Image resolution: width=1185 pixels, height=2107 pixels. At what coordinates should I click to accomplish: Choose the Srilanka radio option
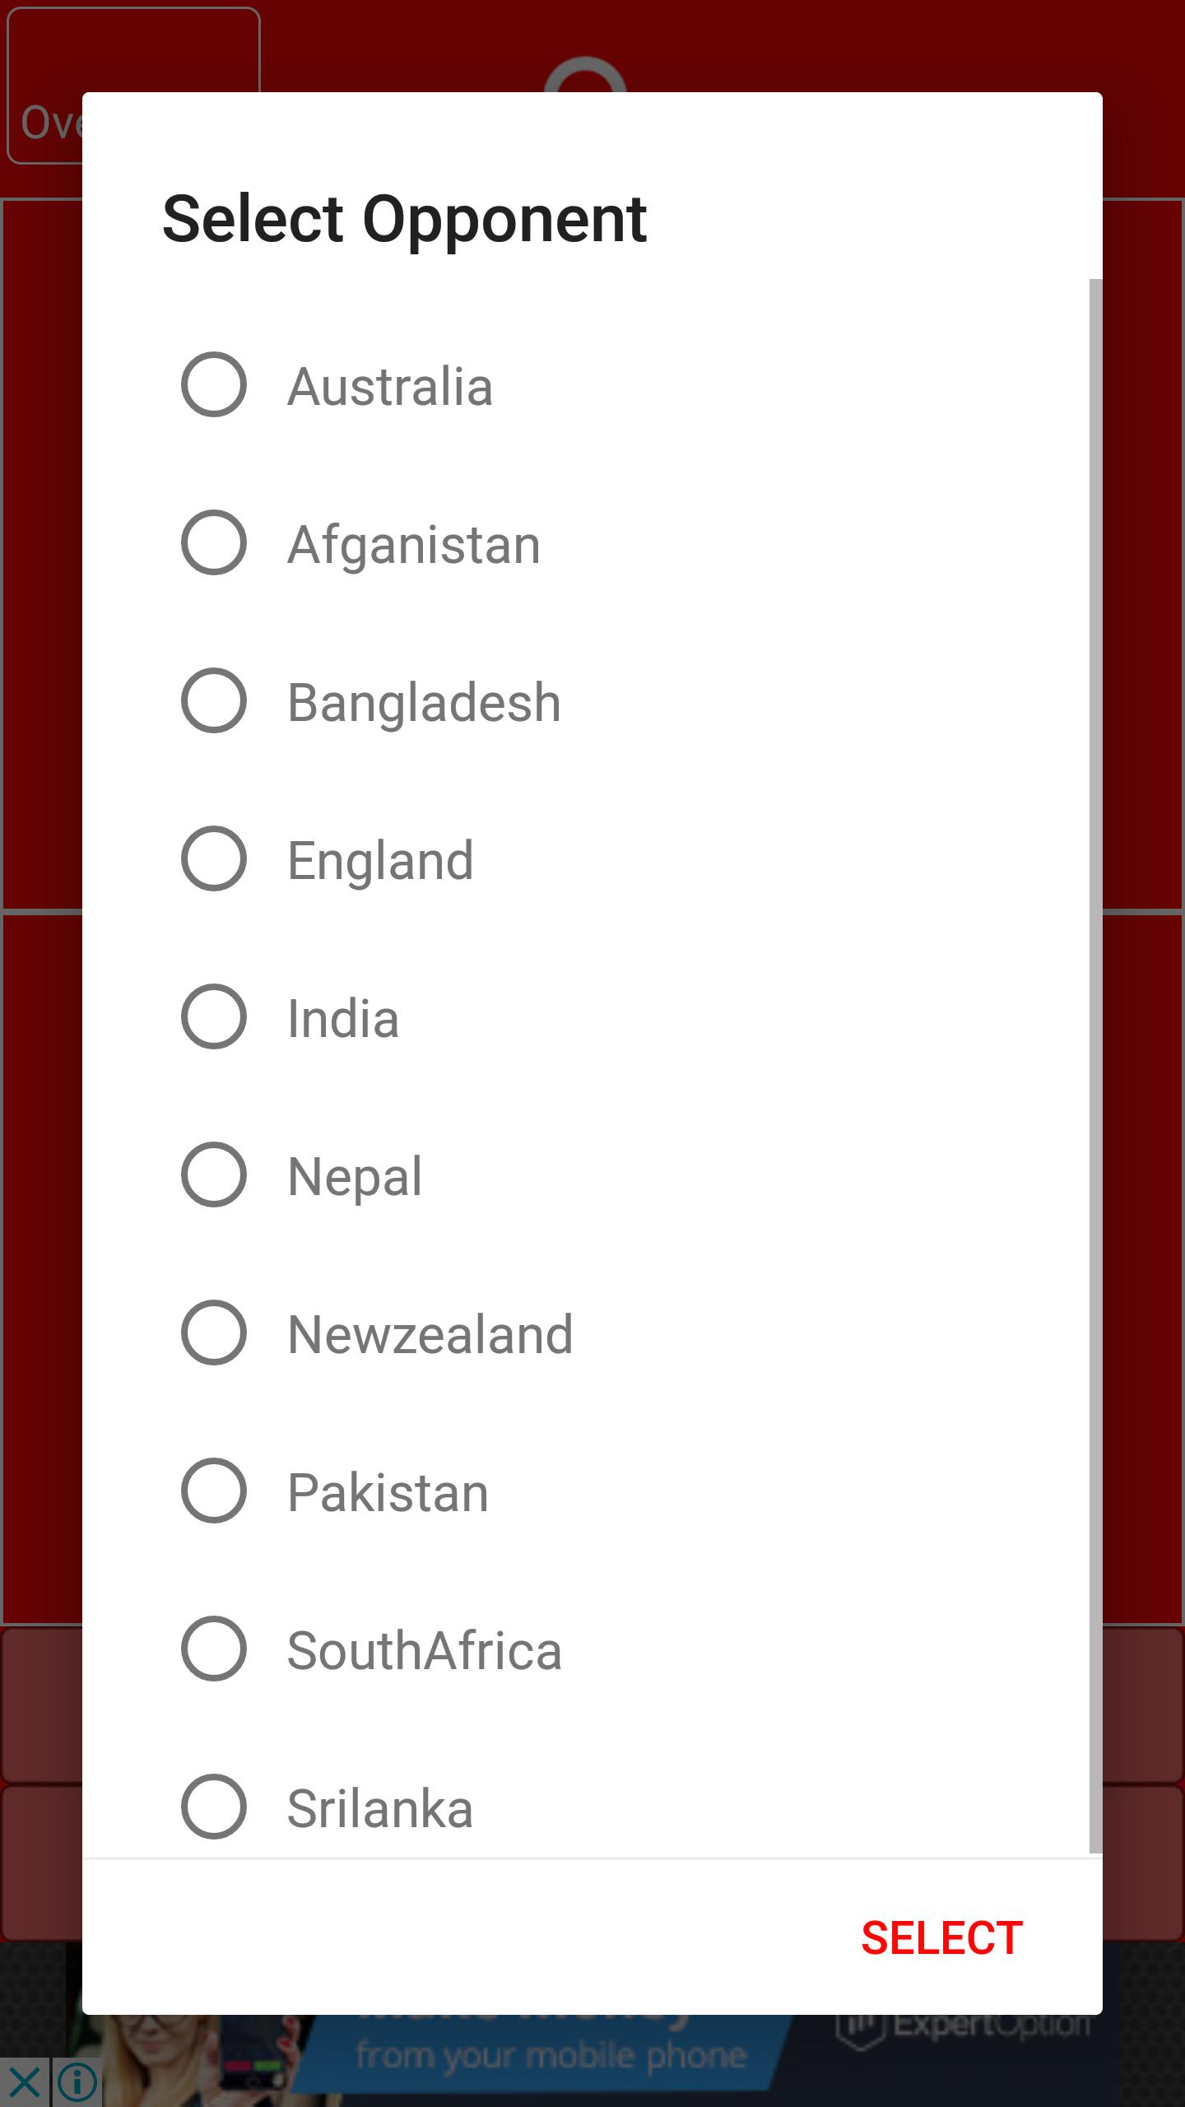(214, 1807)
